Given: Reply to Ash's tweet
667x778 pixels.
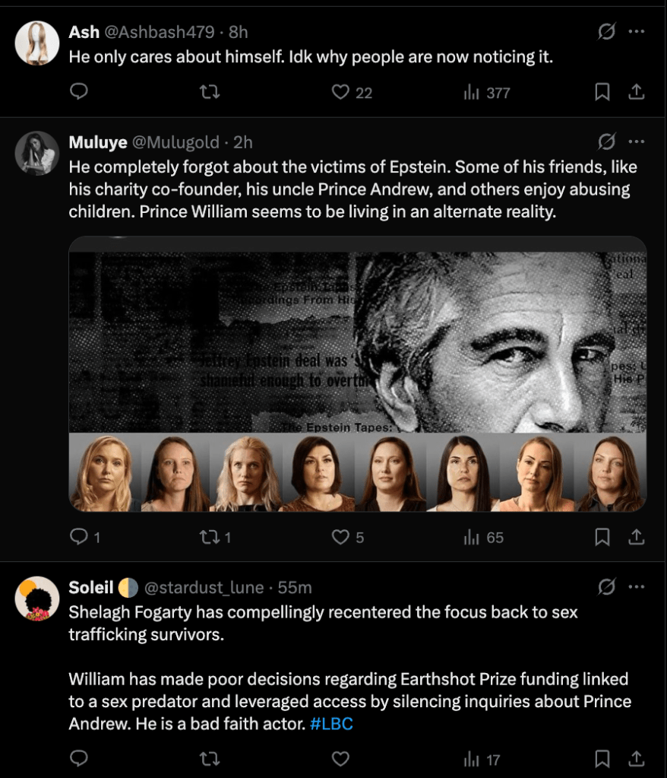Looking at the screenshot, I should 79,92.
